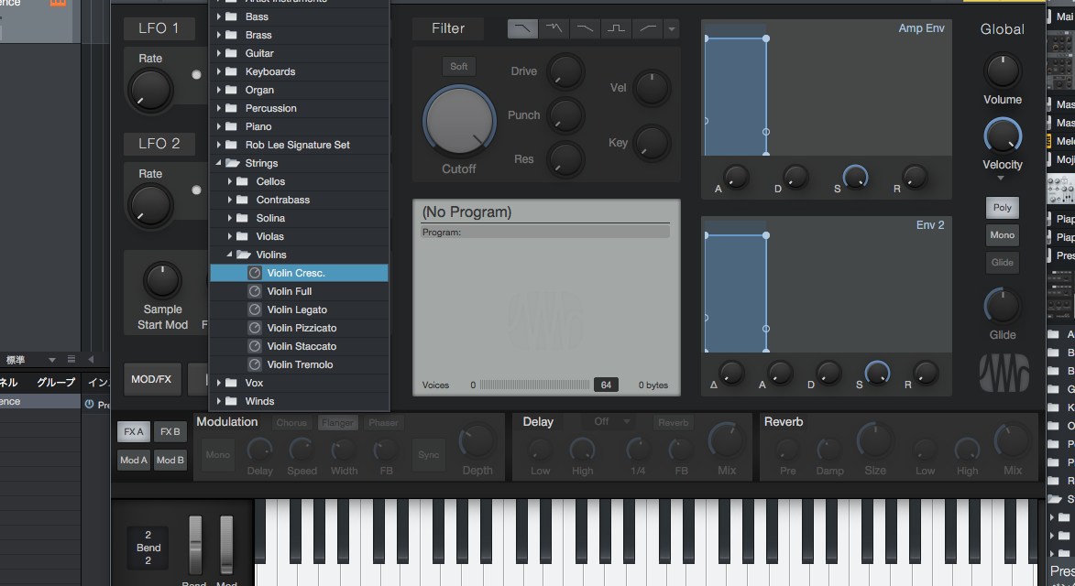Expand the Winds folder
This screenshot has height=586, width=1075.
coord(219,401)
